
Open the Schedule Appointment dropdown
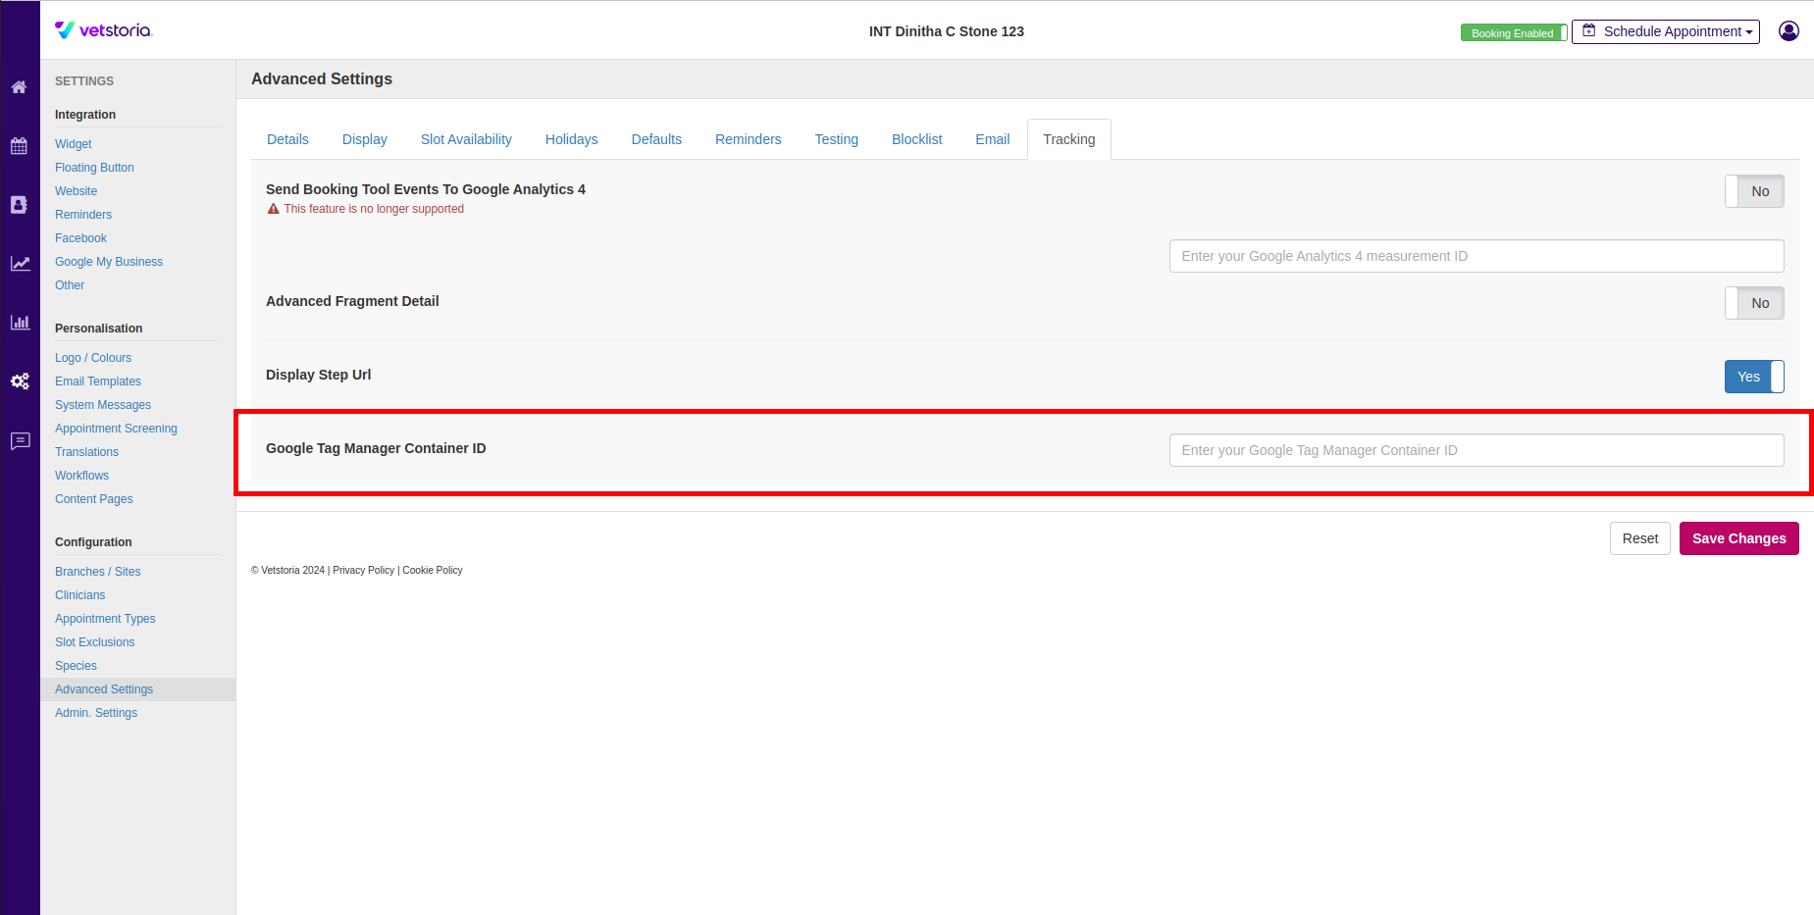1666,31
